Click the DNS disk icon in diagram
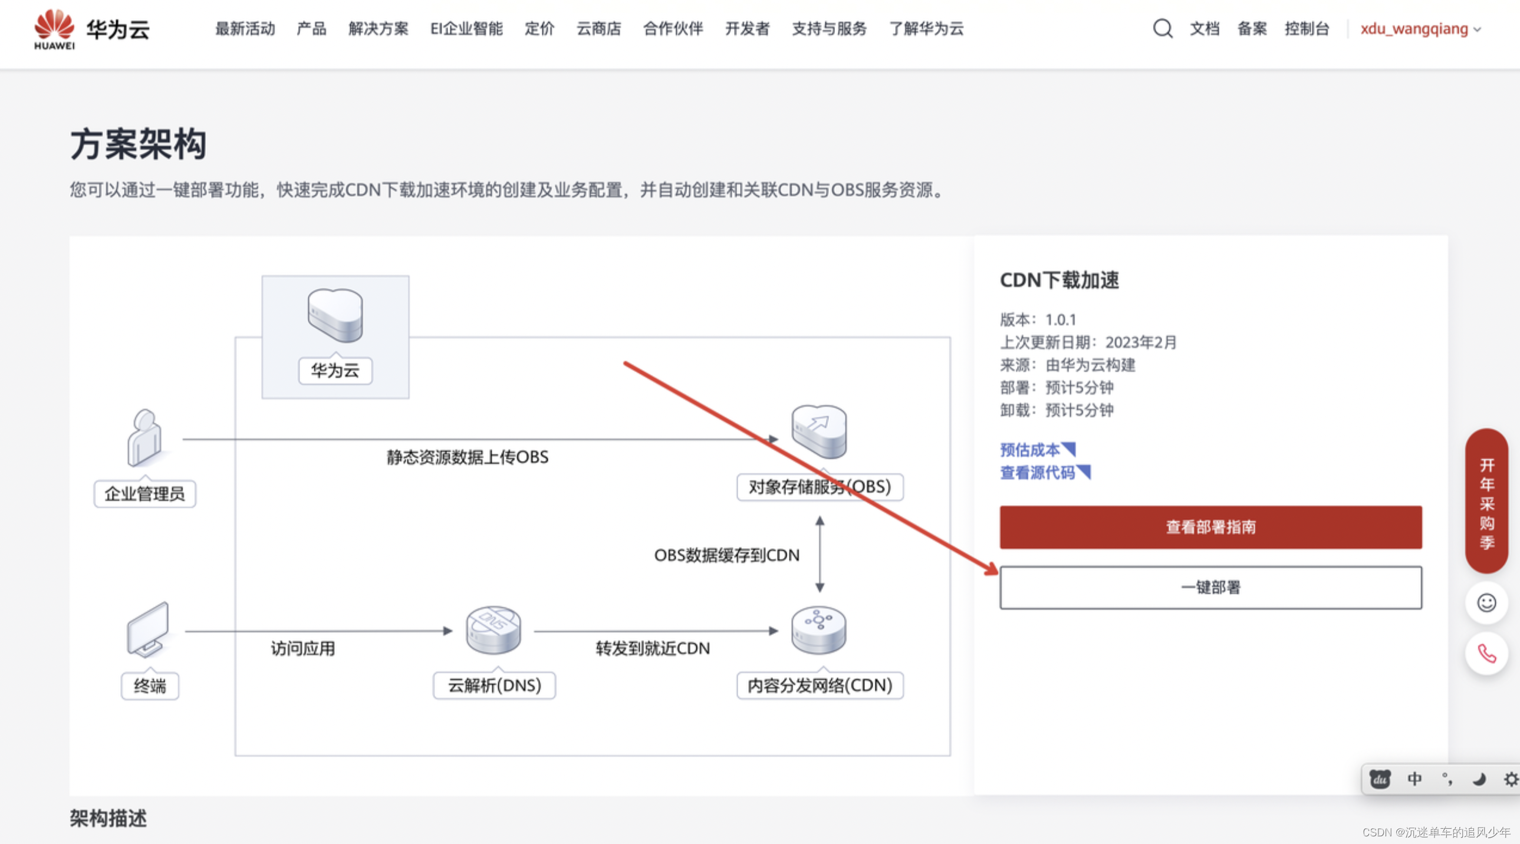 coord(493,630)
